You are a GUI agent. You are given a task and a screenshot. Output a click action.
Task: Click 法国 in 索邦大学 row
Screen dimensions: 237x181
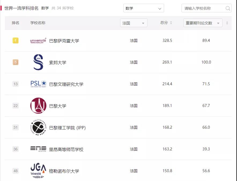[134, 62]
